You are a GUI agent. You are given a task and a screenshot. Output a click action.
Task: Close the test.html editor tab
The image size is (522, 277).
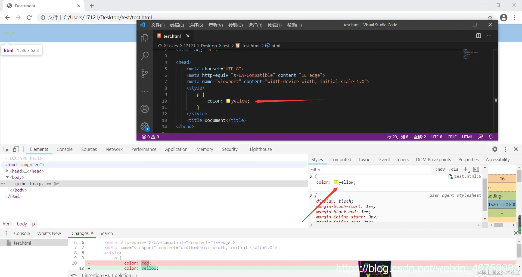click(188, 36)
